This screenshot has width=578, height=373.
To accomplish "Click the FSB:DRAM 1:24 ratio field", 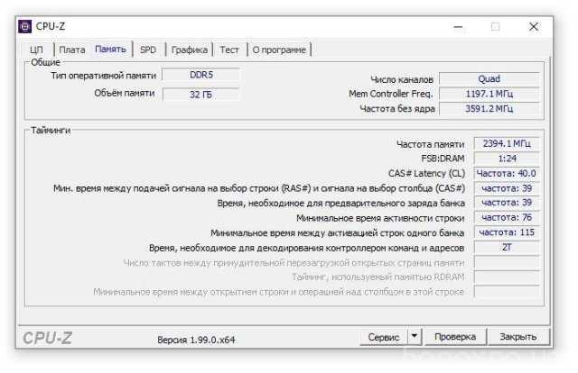I will [507, 158].
